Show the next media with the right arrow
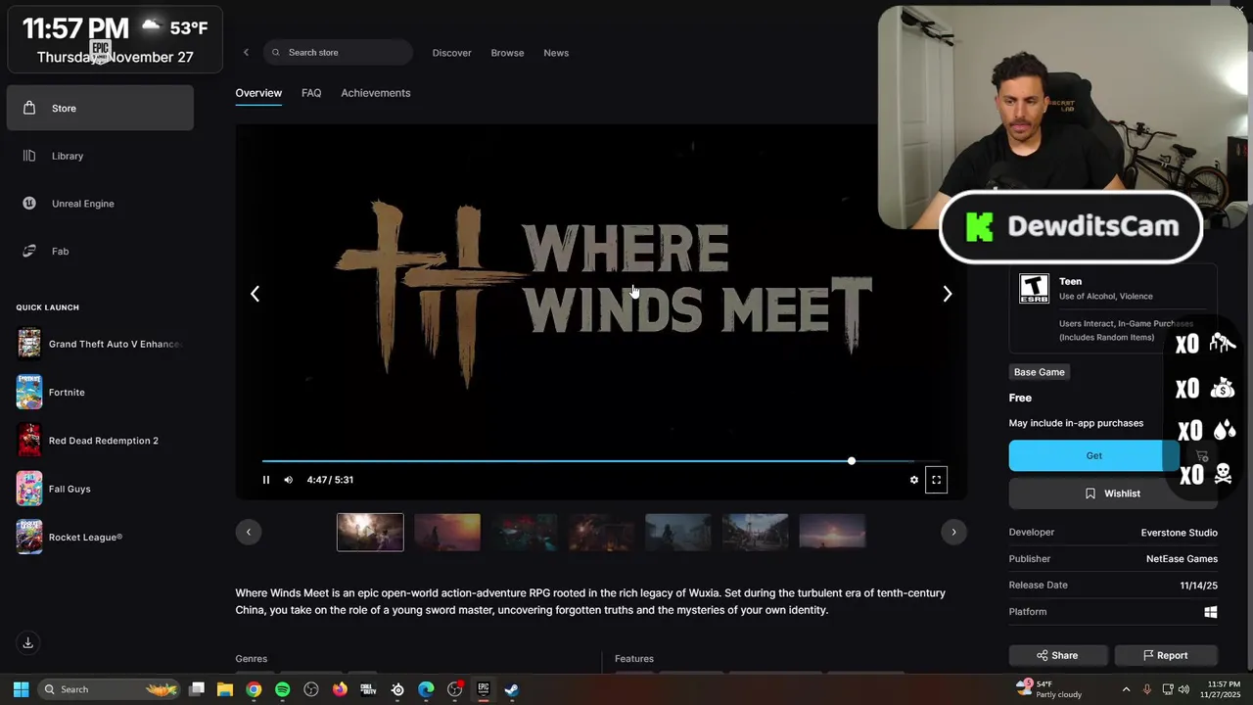This screenshot has width=1253, height=705. coord(947,294)
